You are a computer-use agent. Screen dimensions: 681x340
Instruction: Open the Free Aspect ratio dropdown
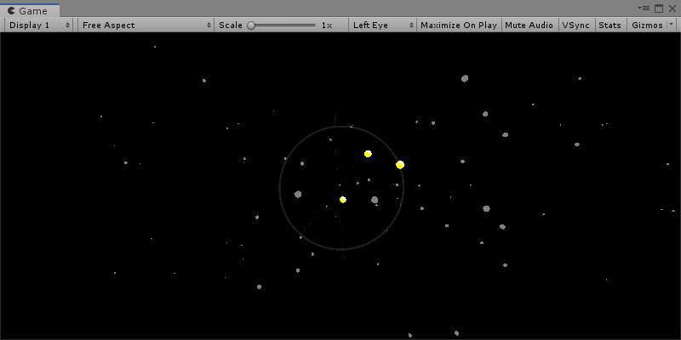point(146,25)
